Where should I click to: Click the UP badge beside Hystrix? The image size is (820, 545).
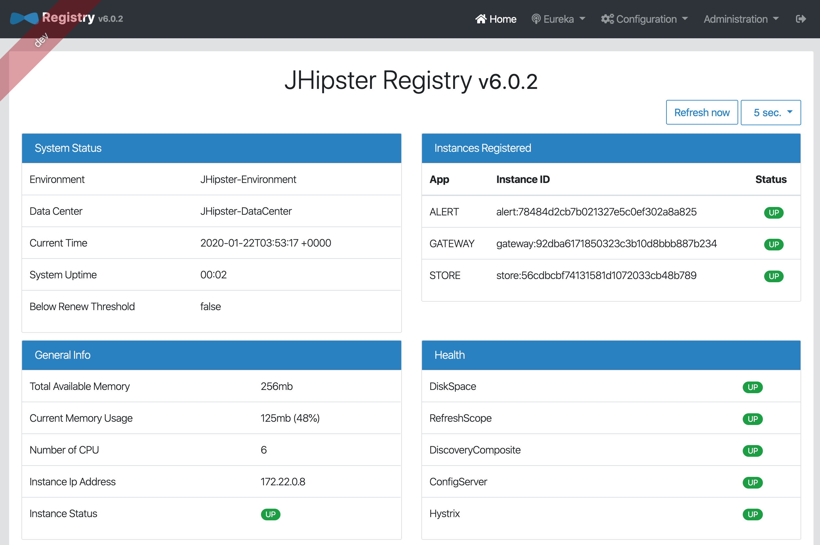coord(752,514)
